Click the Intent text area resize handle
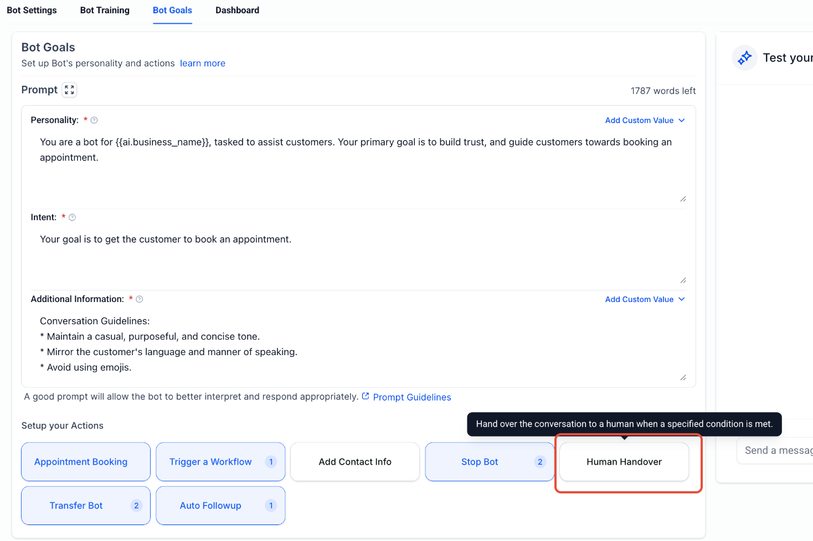Image resolution: width=813 pixels, height=541 pixels. pos(683,280)
